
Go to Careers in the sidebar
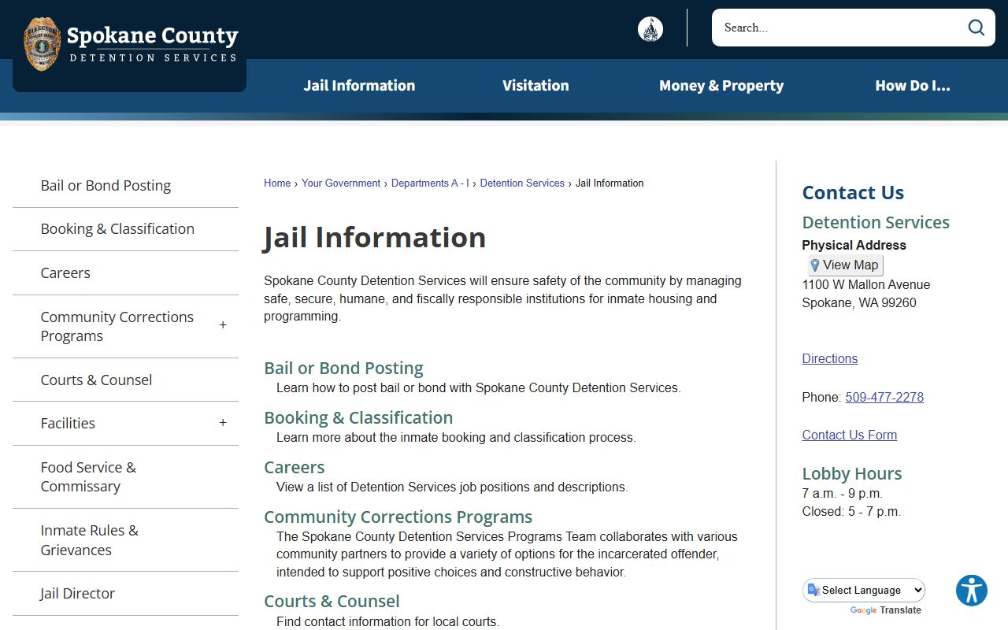(65, 273)
